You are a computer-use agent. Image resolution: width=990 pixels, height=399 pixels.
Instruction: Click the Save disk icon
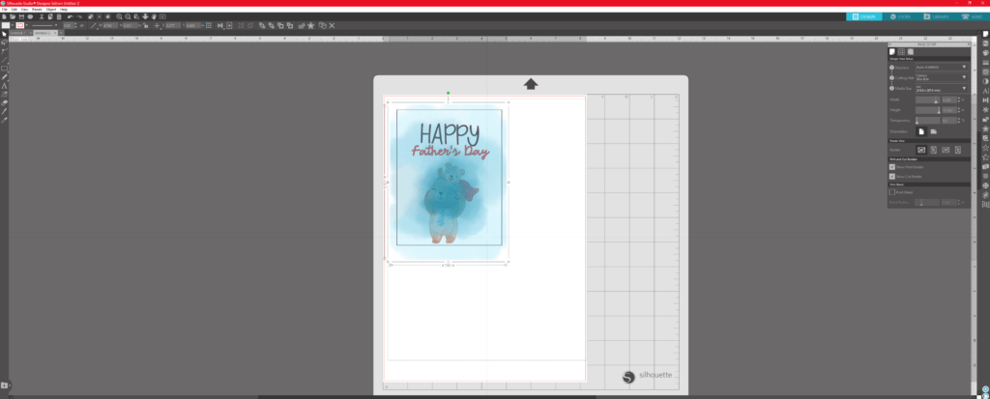tap(21, 16)
